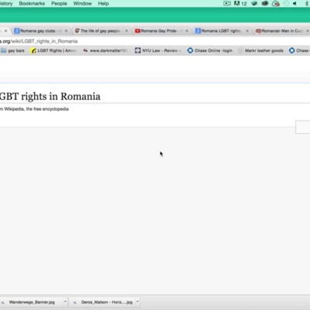This screenshot has width=310, height=310.
Task: Click the LGBT rights in Romania page heading
Action: [50, 96]
